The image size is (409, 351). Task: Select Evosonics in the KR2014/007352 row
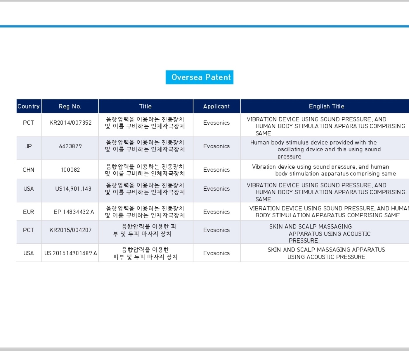click(216, 123)
